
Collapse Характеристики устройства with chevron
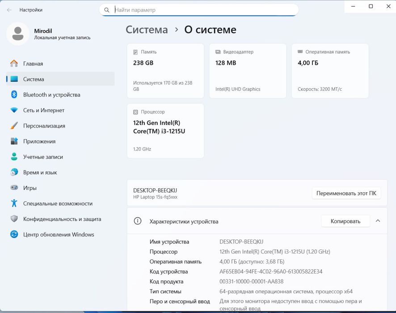coord(378,221)
